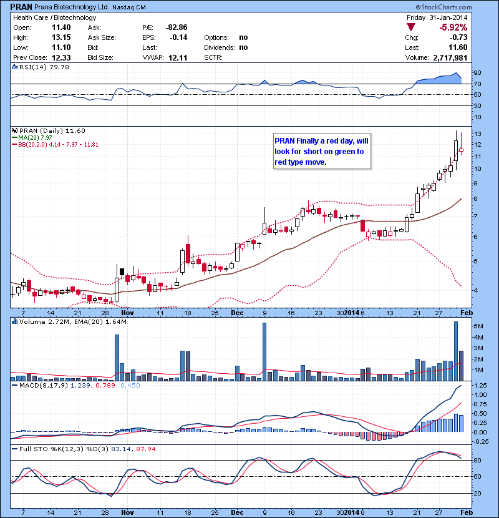499x518 pixels.
Task: Click the tallest volume bar in late January
Action: coord(456,351)
